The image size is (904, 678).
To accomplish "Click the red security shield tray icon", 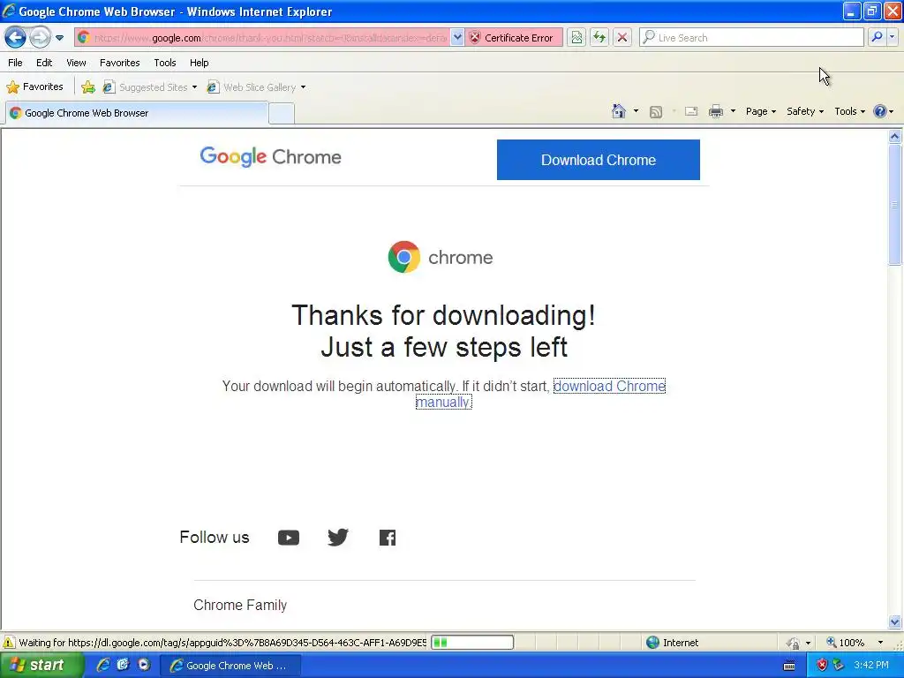I will click(x=822, y=666).
